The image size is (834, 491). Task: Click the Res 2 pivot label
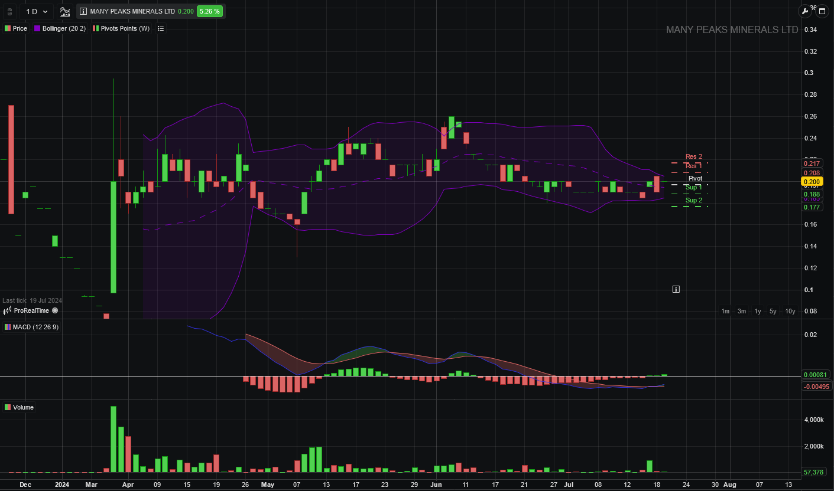pyautogui.click(x=694, y=156)
